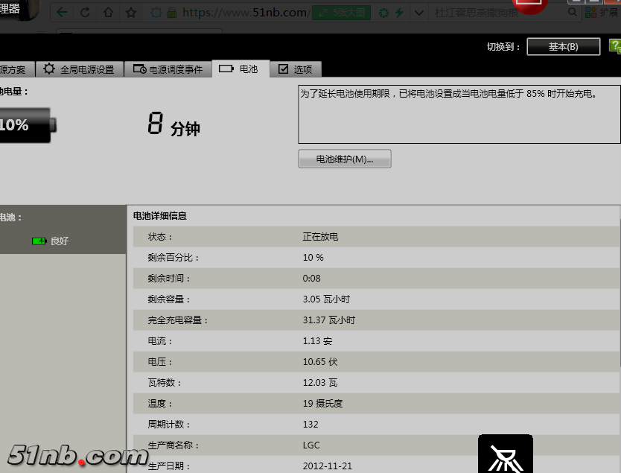The width and height of the screenshot is (621, 473).
Task: Click the large 10% battery gauge graphic
Action: (x=25, y=125)
